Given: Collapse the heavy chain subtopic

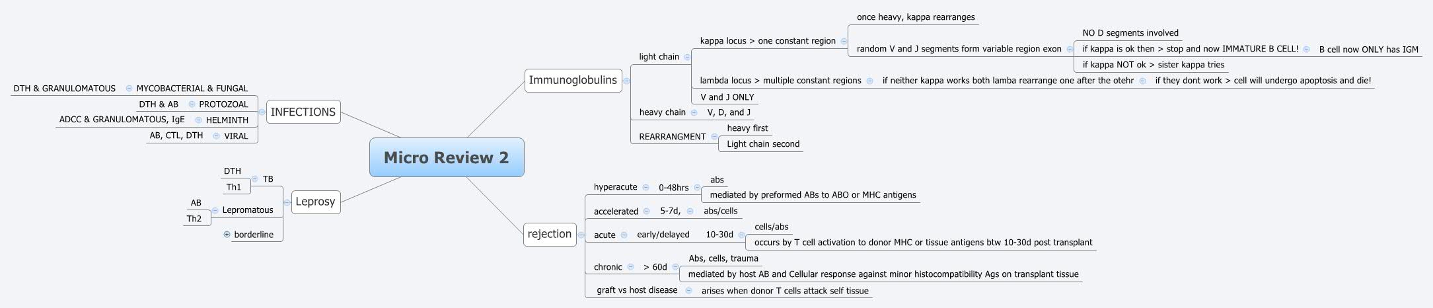Looking at the screenshot, I should 694,112.
